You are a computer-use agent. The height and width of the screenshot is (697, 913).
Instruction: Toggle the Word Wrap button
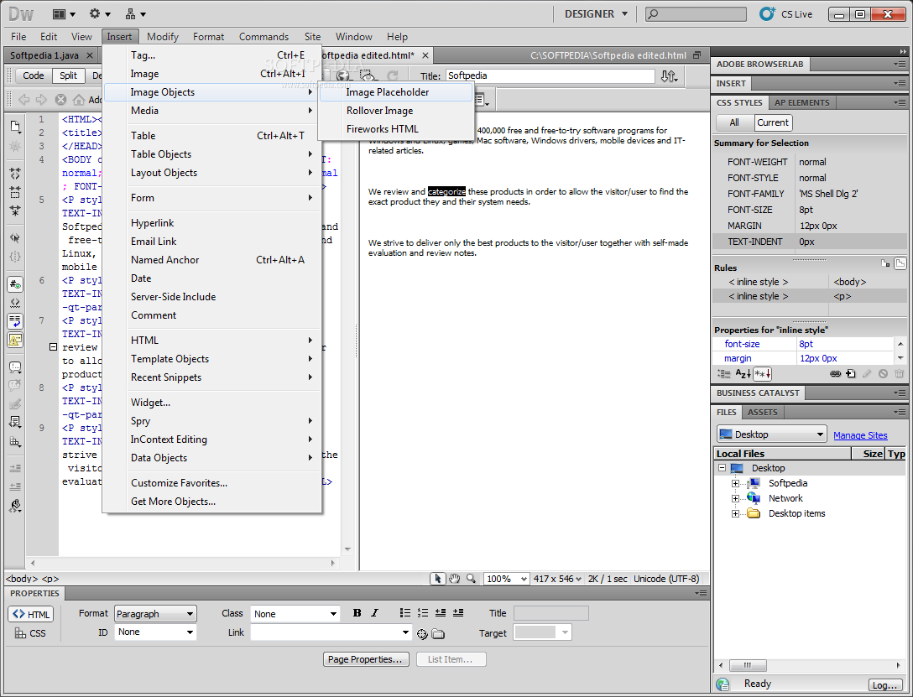click(x=15, y=321)
